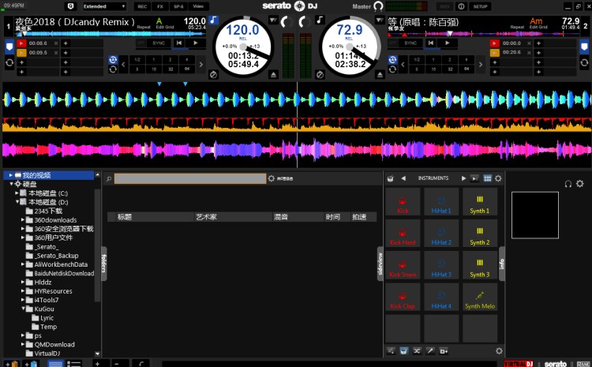Expand the 360downloads folder
592x367 pixels.
(x=23, y=219)
